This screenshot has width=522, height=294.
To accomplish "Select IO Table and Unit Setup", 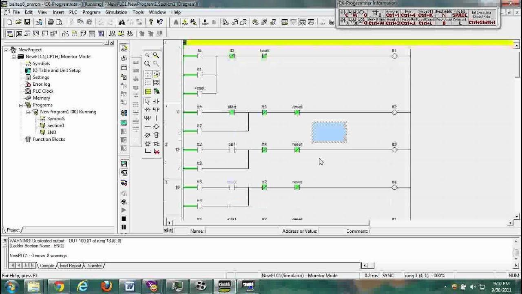I will coord(57,71).
